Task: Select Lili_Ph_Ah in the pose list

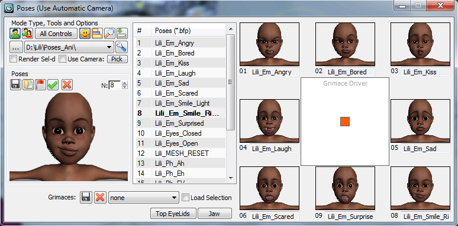Action: coord(180,163)
